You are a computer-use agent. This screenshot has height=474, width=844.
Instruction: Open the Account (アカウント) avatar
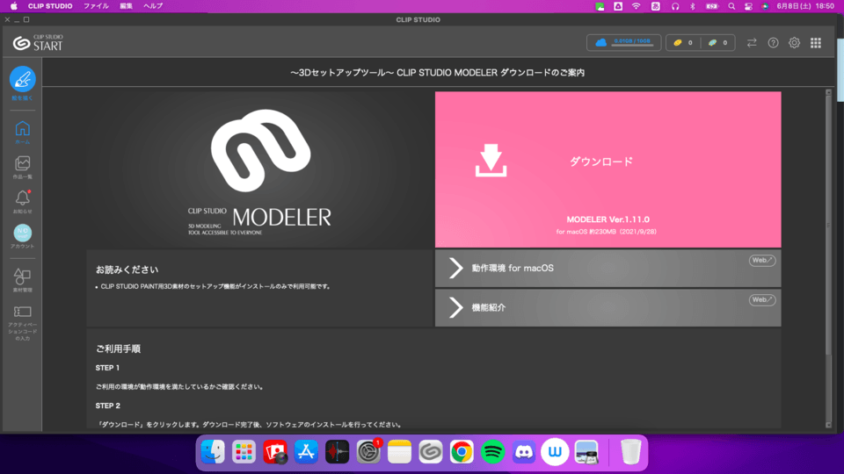pyautogui.click(x=23, y=233)
